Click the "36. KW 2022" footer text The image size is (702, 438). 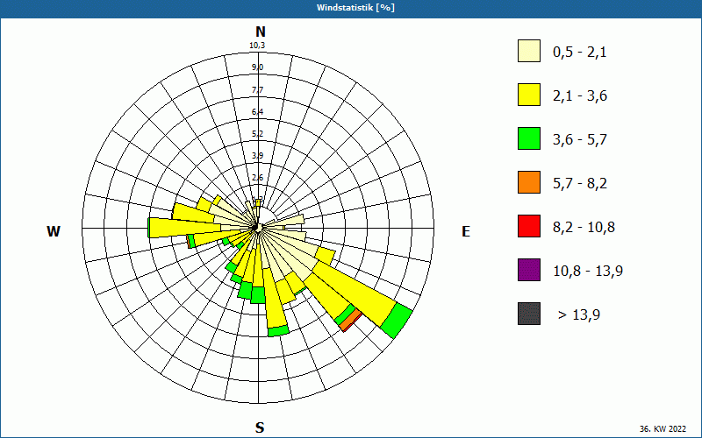point(663,428)
